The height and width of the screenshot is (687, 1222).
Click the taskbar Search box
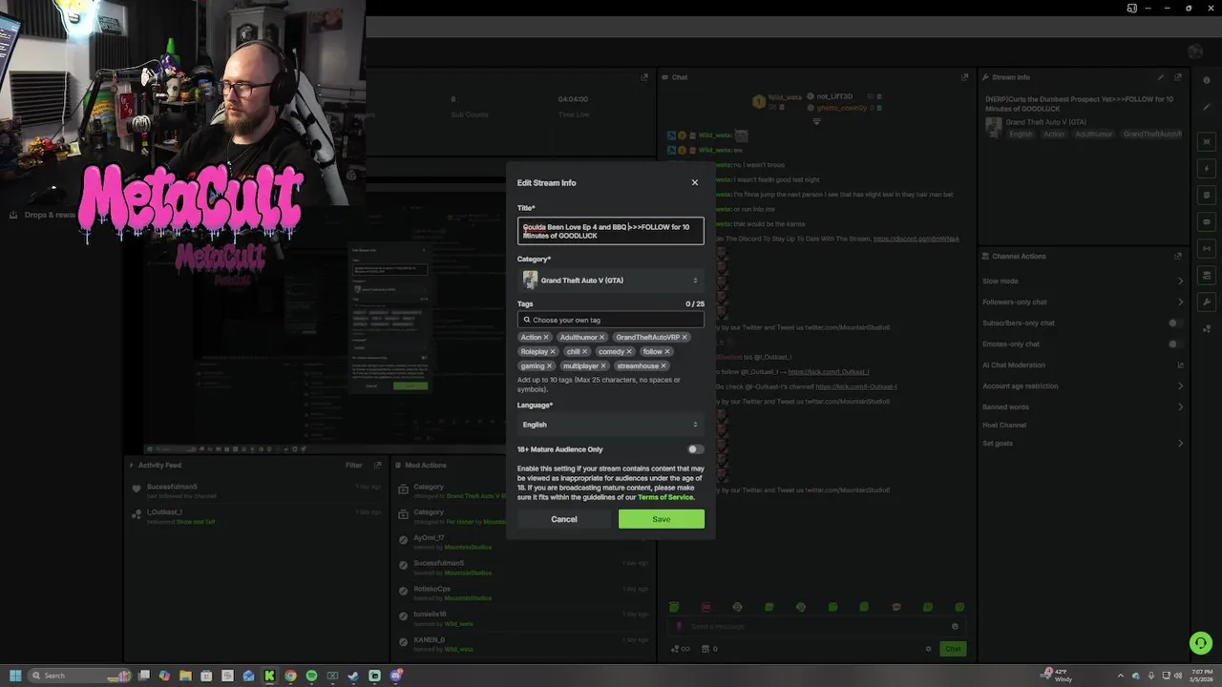[81, 676]
